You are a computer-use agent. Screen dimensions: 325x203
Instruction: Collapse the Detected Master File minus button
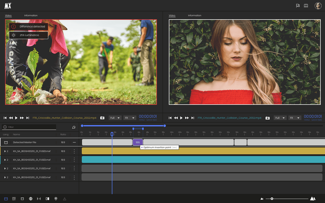coord(74,143)
